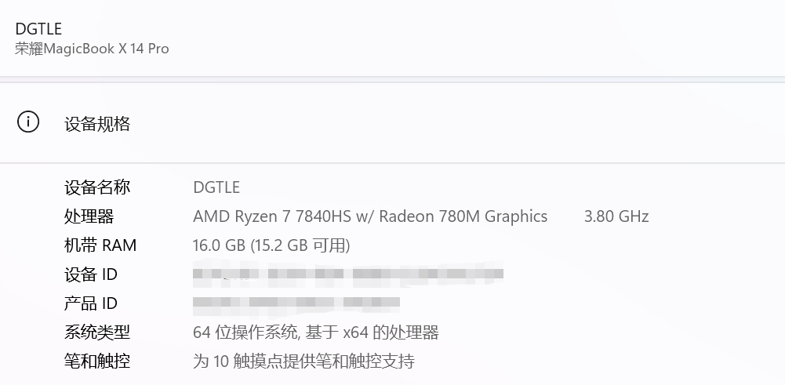
Task: Click the 系统类型 label
Action: (97, 332)
